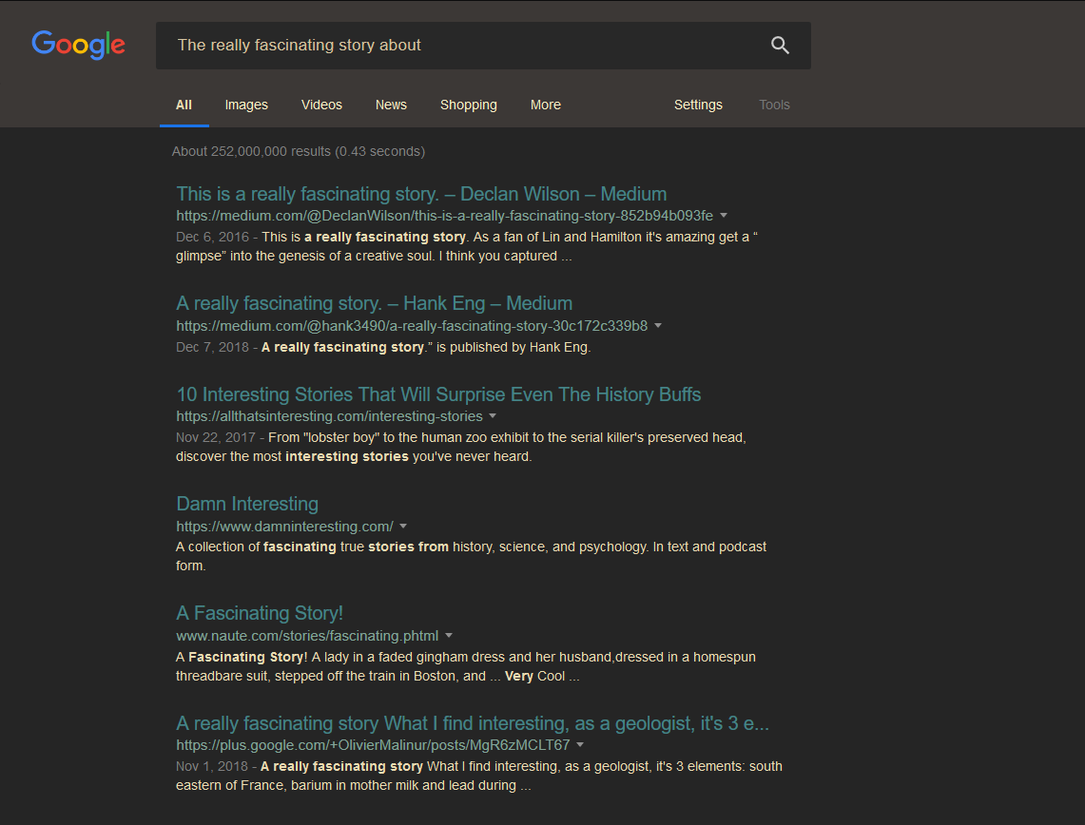Switch to the Shopping tab
Screen dimensions: 1085x825
(469, 105)
